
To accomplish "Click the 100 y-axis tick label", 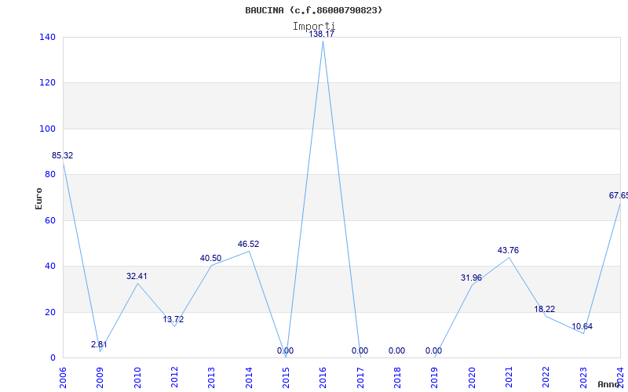I will [47, 129].
